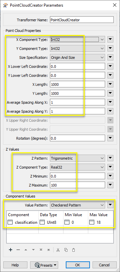120x272 pixels.
Task: Open the arrow menu beside X Length
Action: click(110, 84)
